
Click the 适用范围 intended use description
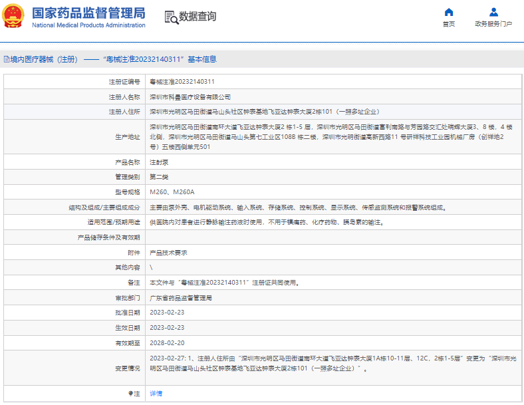point(267,223)
